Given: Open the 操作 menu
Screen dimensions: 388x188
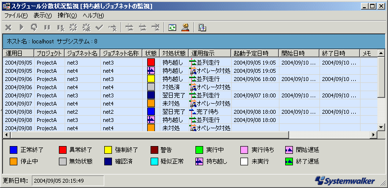Looking at the screenshot, I should (67, 16).
